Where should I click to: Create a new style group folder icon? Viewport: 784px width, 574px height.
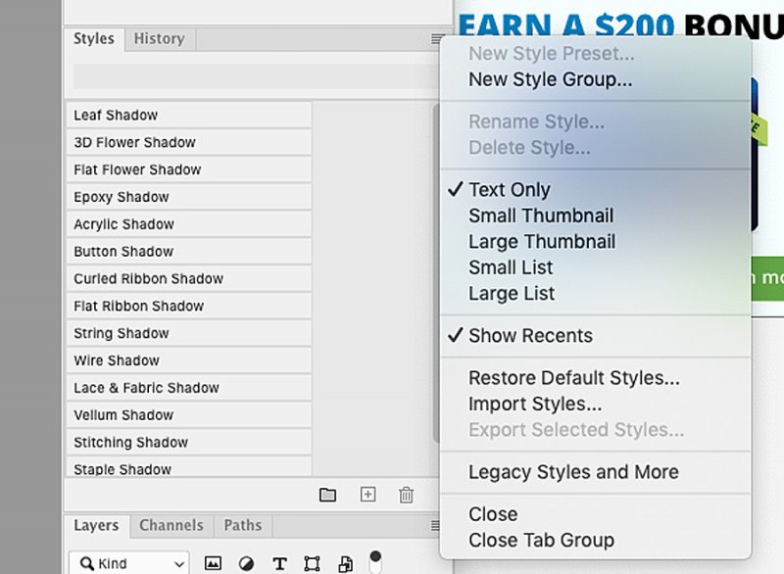[327, 495]
